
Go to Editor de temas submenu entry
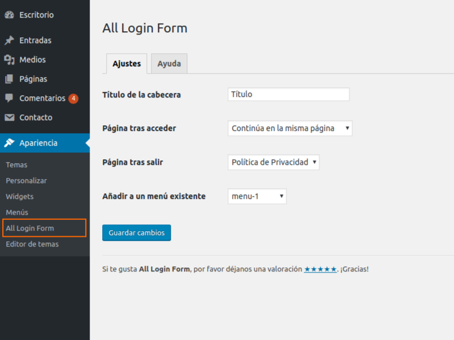(x=32, y=244)
